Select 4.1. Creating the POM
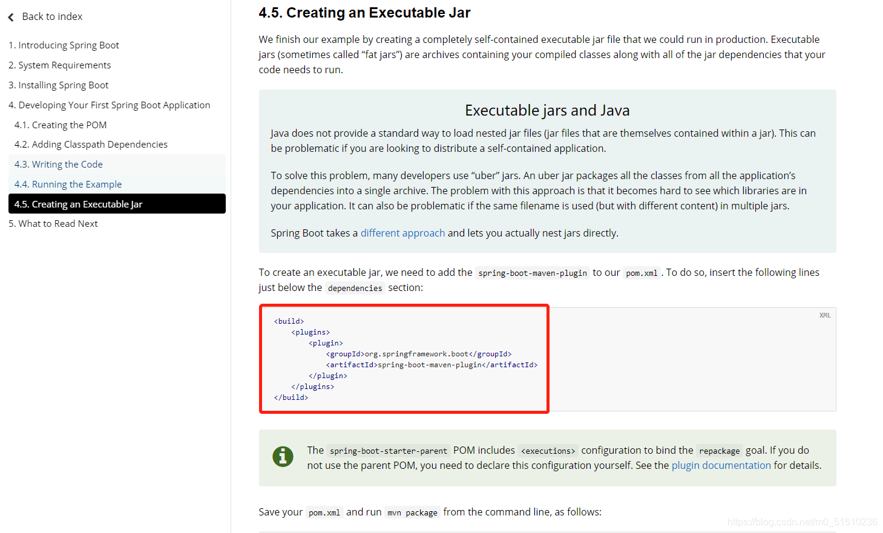This screenshot has width=883, height=533. click(61, 125)
